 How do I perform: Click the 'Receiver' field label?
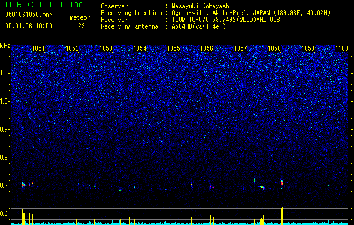tap(114, 20)
